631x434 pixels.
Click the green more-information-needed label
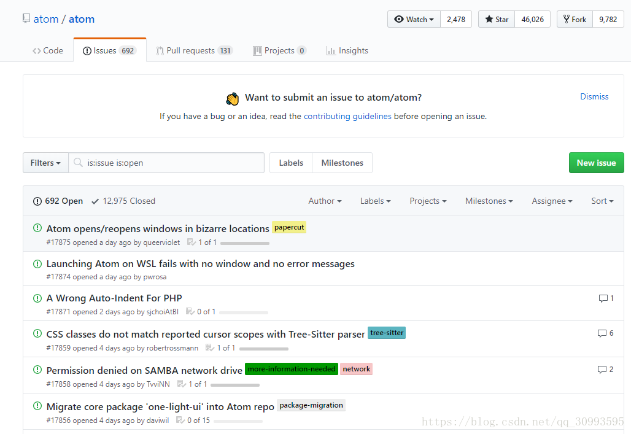point(292,369)
